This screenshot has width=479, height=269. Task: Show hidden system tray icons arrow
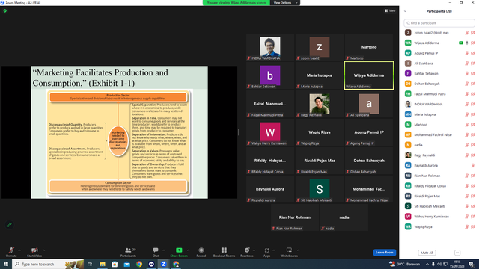(x=427, y=264)
